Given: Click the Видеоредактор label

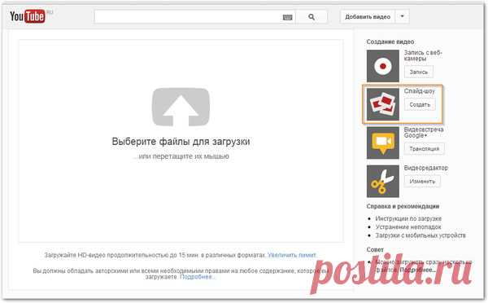Looking at the screenshot, I should pos(425,168).
